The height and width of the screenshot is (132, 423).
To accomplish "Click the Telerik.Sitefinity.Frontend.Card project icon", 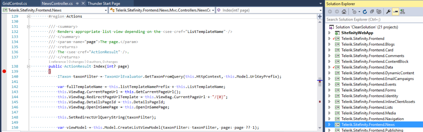I will click(337, 50).
